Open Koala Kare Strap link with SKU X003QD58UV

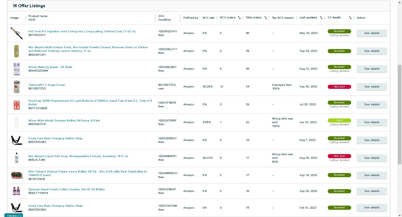pos(56,138)
